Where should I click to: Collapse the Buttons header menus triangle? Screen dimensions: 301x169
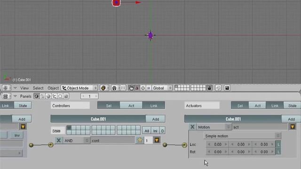[15, 96]
